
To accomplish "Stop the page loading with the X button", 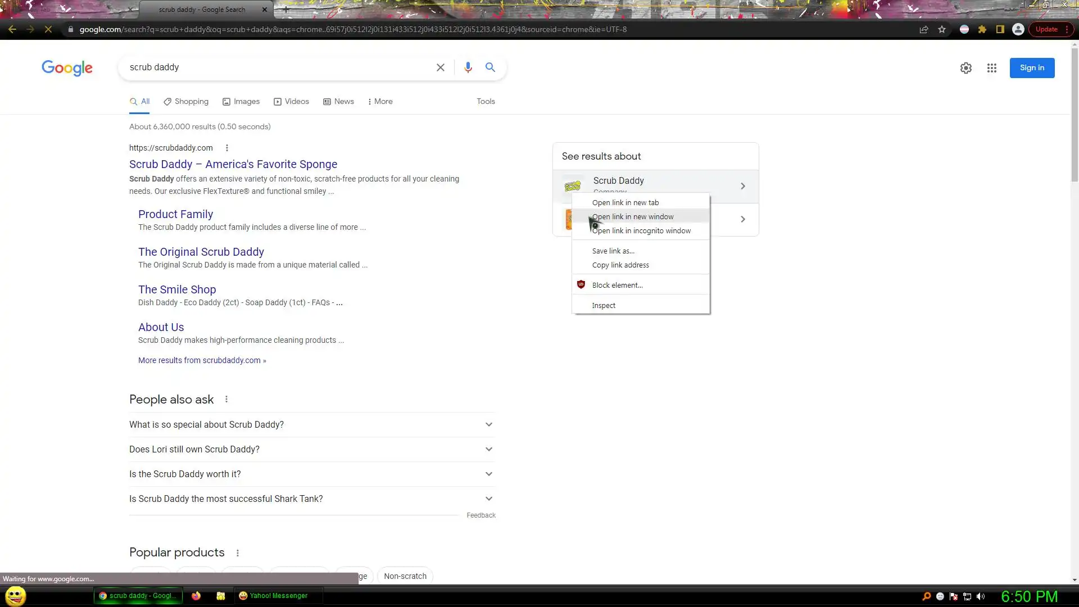I will pos(48,29).
